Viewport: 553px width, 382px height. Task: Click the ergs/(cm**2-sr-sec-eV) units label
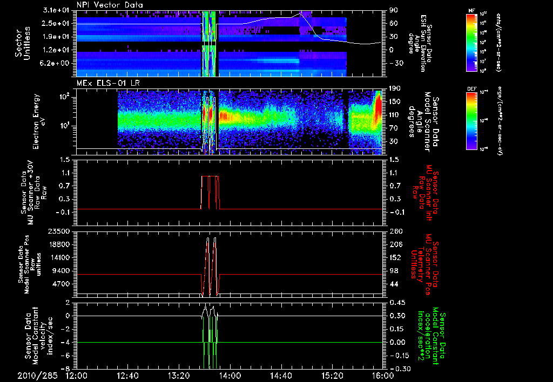click(x=499, y=121)
